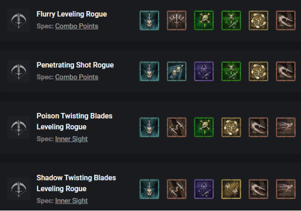301x211 pixels.
Task: Open Combo Points link under Penetrating Shot Rogue
Action: [x=76, y=77]
